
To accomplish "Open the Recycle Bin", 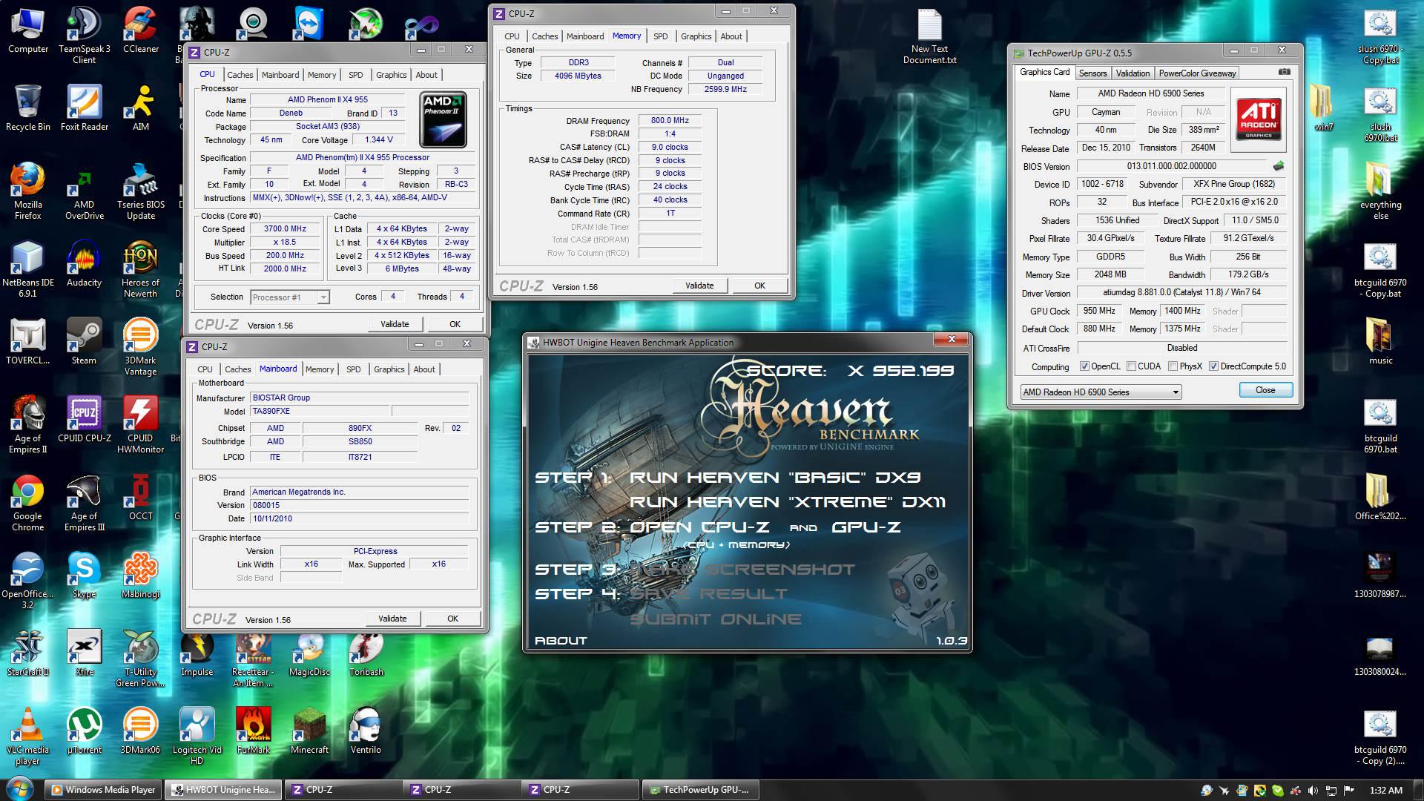I will coord(27,108).
